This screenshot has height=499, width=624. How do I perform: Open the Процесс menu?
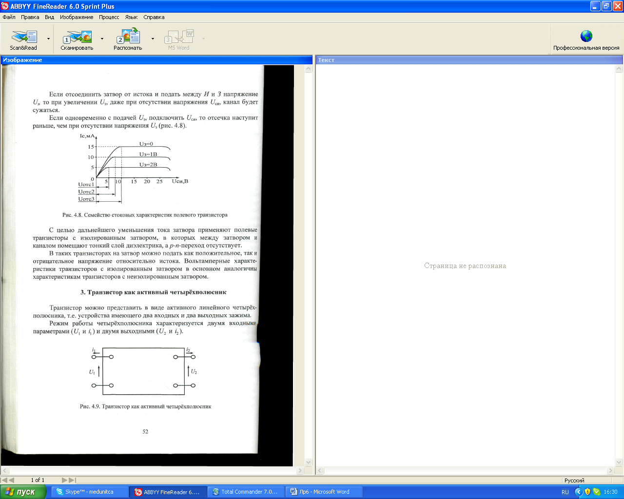click(x=109, y=17)
